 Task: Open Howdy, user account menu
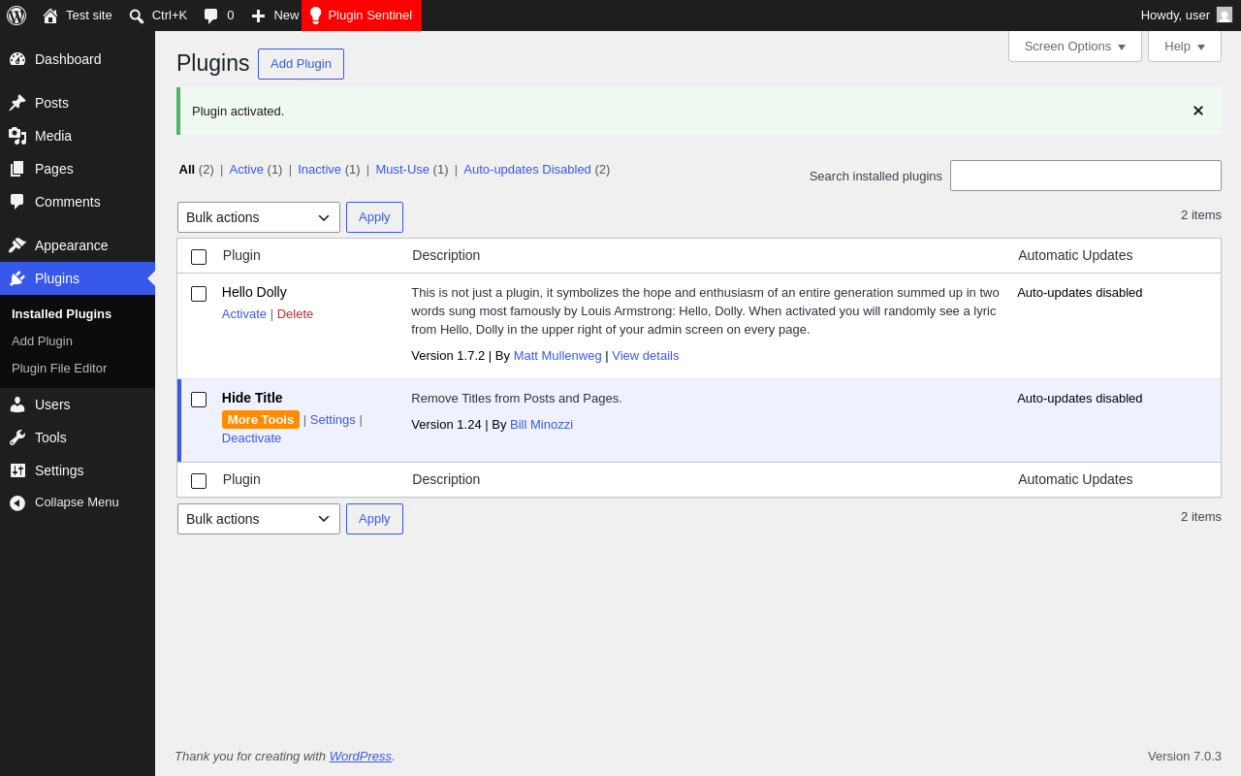[1186, 15]
